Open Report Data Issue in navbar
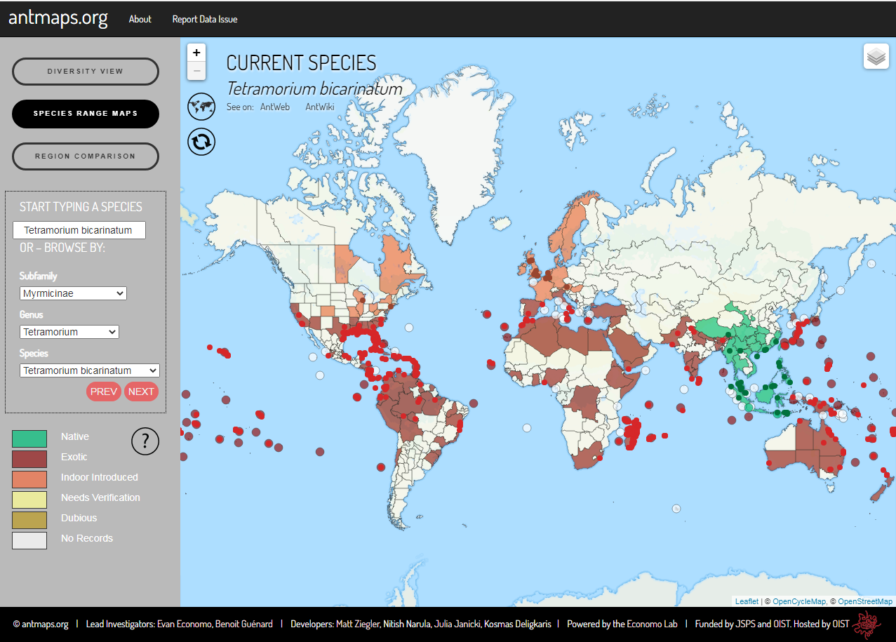Viewport: 896px width, 642px height. pyautogui.click(x=205, y=19)
